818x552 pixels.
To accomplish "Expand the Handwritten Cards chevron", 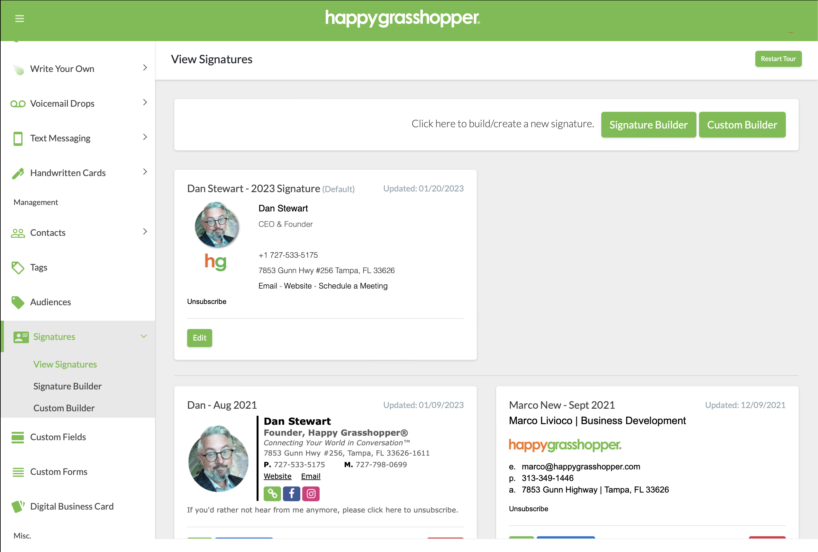I will pyautogui.click(x=145, y=172).
